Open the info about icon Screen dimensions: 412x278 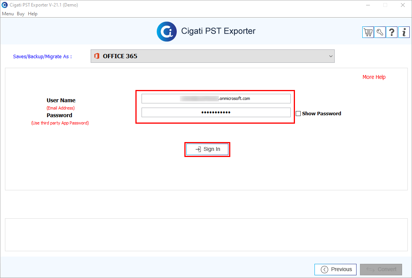click(404, 32)
